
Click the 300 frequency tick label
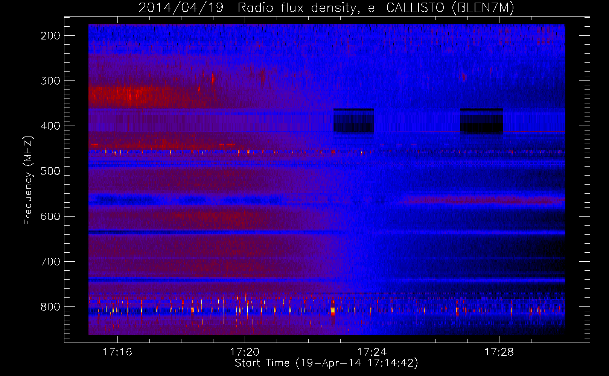[x=50, y=81]
